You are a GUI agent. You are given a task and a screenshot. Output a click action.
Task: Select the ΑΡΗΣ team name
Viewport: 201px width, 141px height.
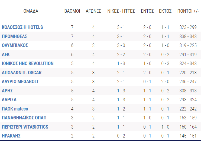point(7,91)
